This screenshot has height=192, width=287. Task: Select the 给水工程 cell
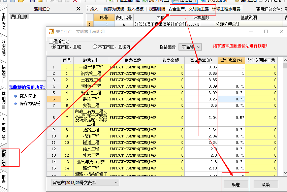click(x=91, y=149)
